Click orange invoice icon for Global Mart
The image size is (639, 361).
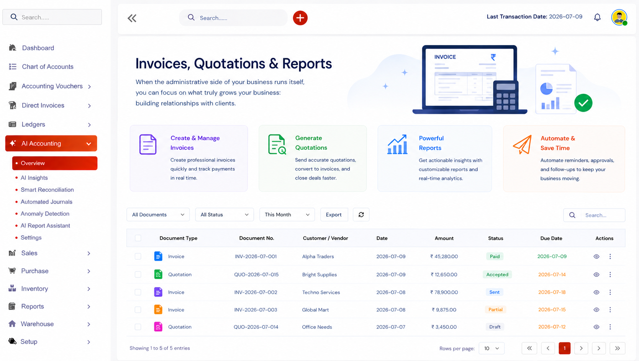(x=158, y=309)
